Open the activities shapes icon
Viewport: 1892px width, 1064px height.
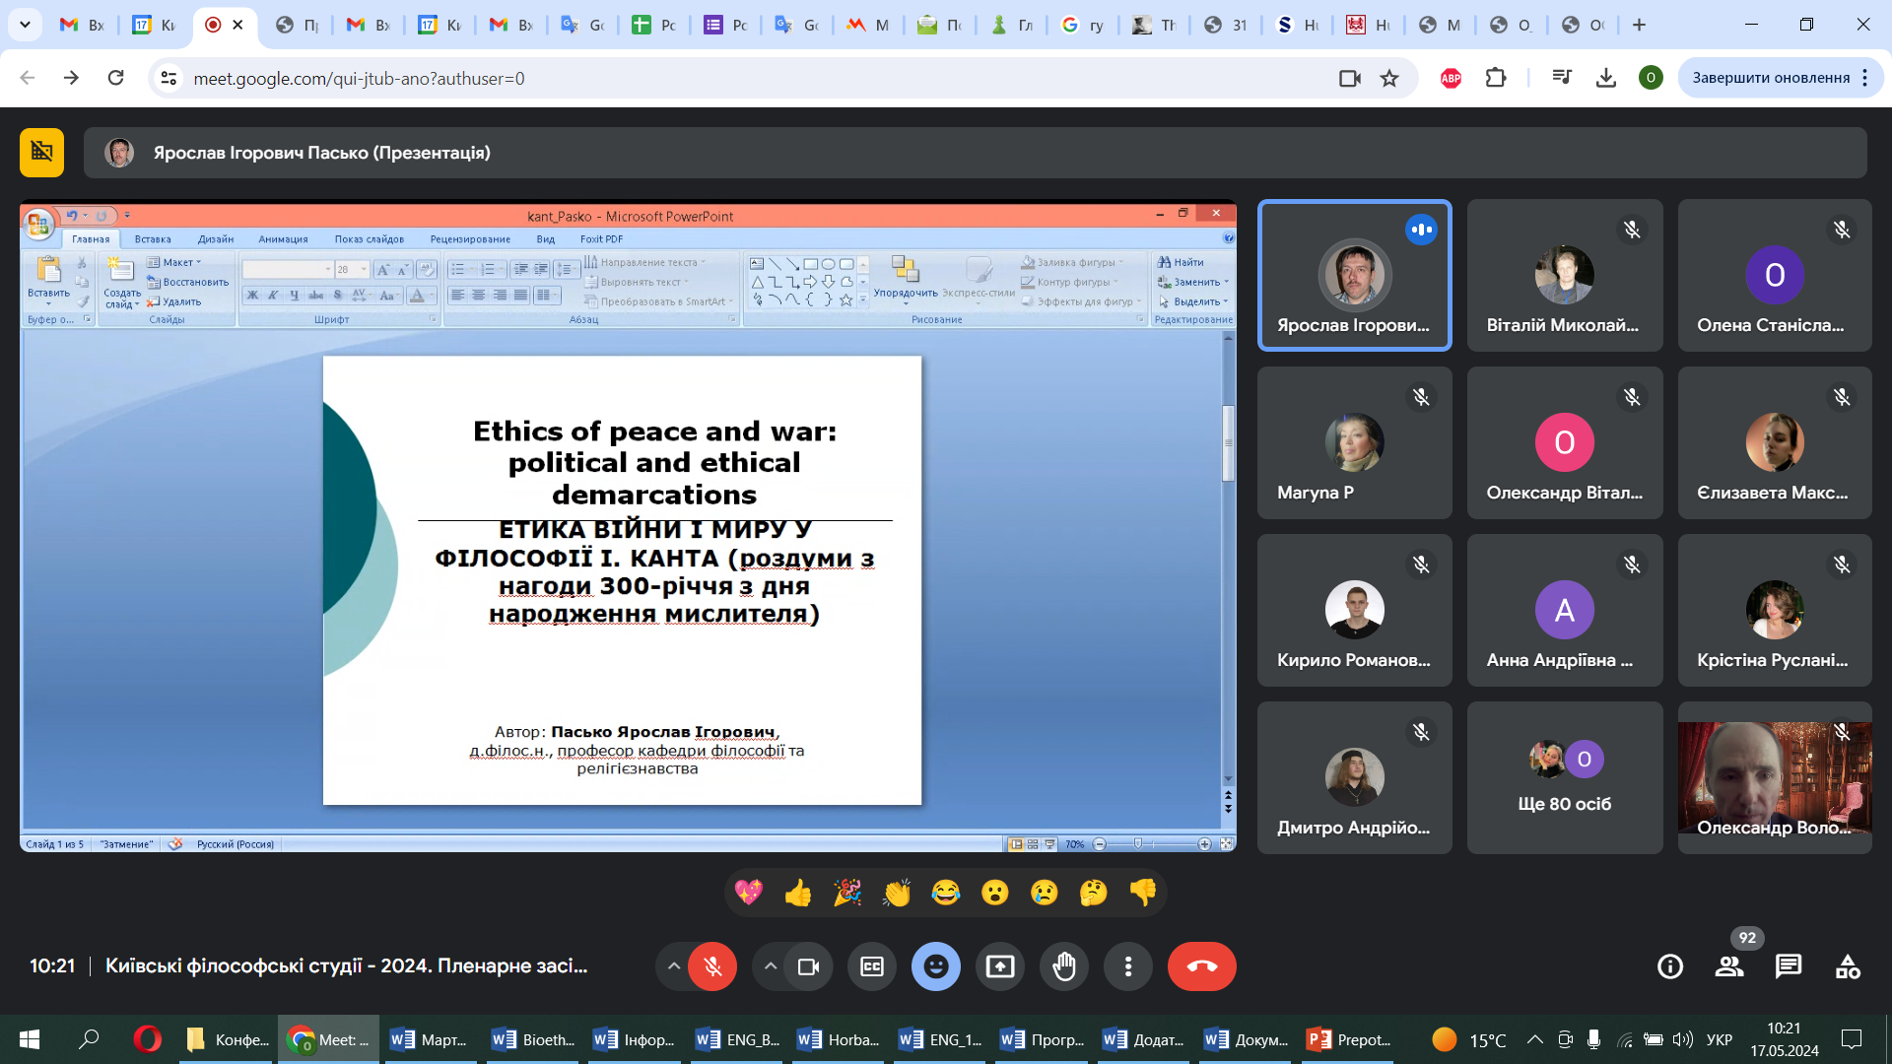1848,966
